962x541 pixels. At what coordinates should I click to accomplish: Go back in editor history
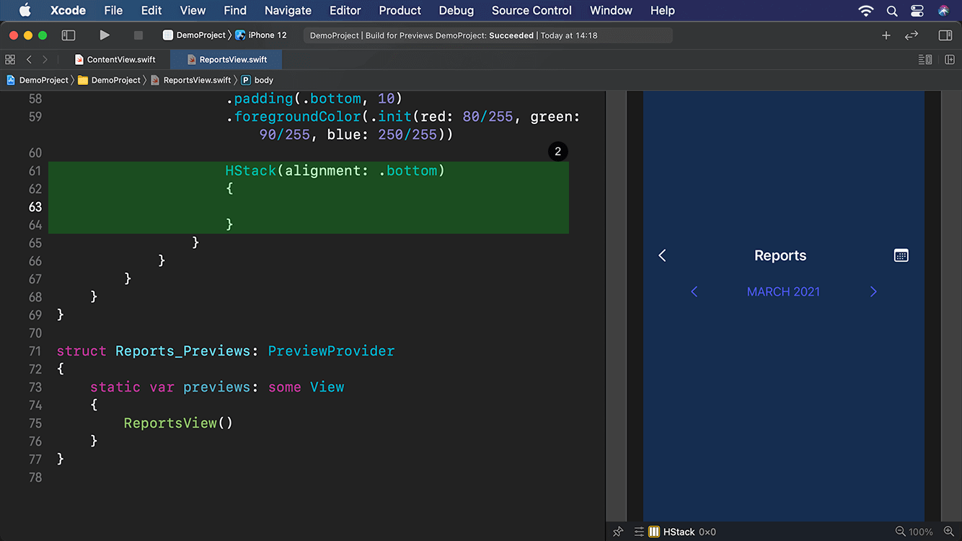tap(29, 59)
